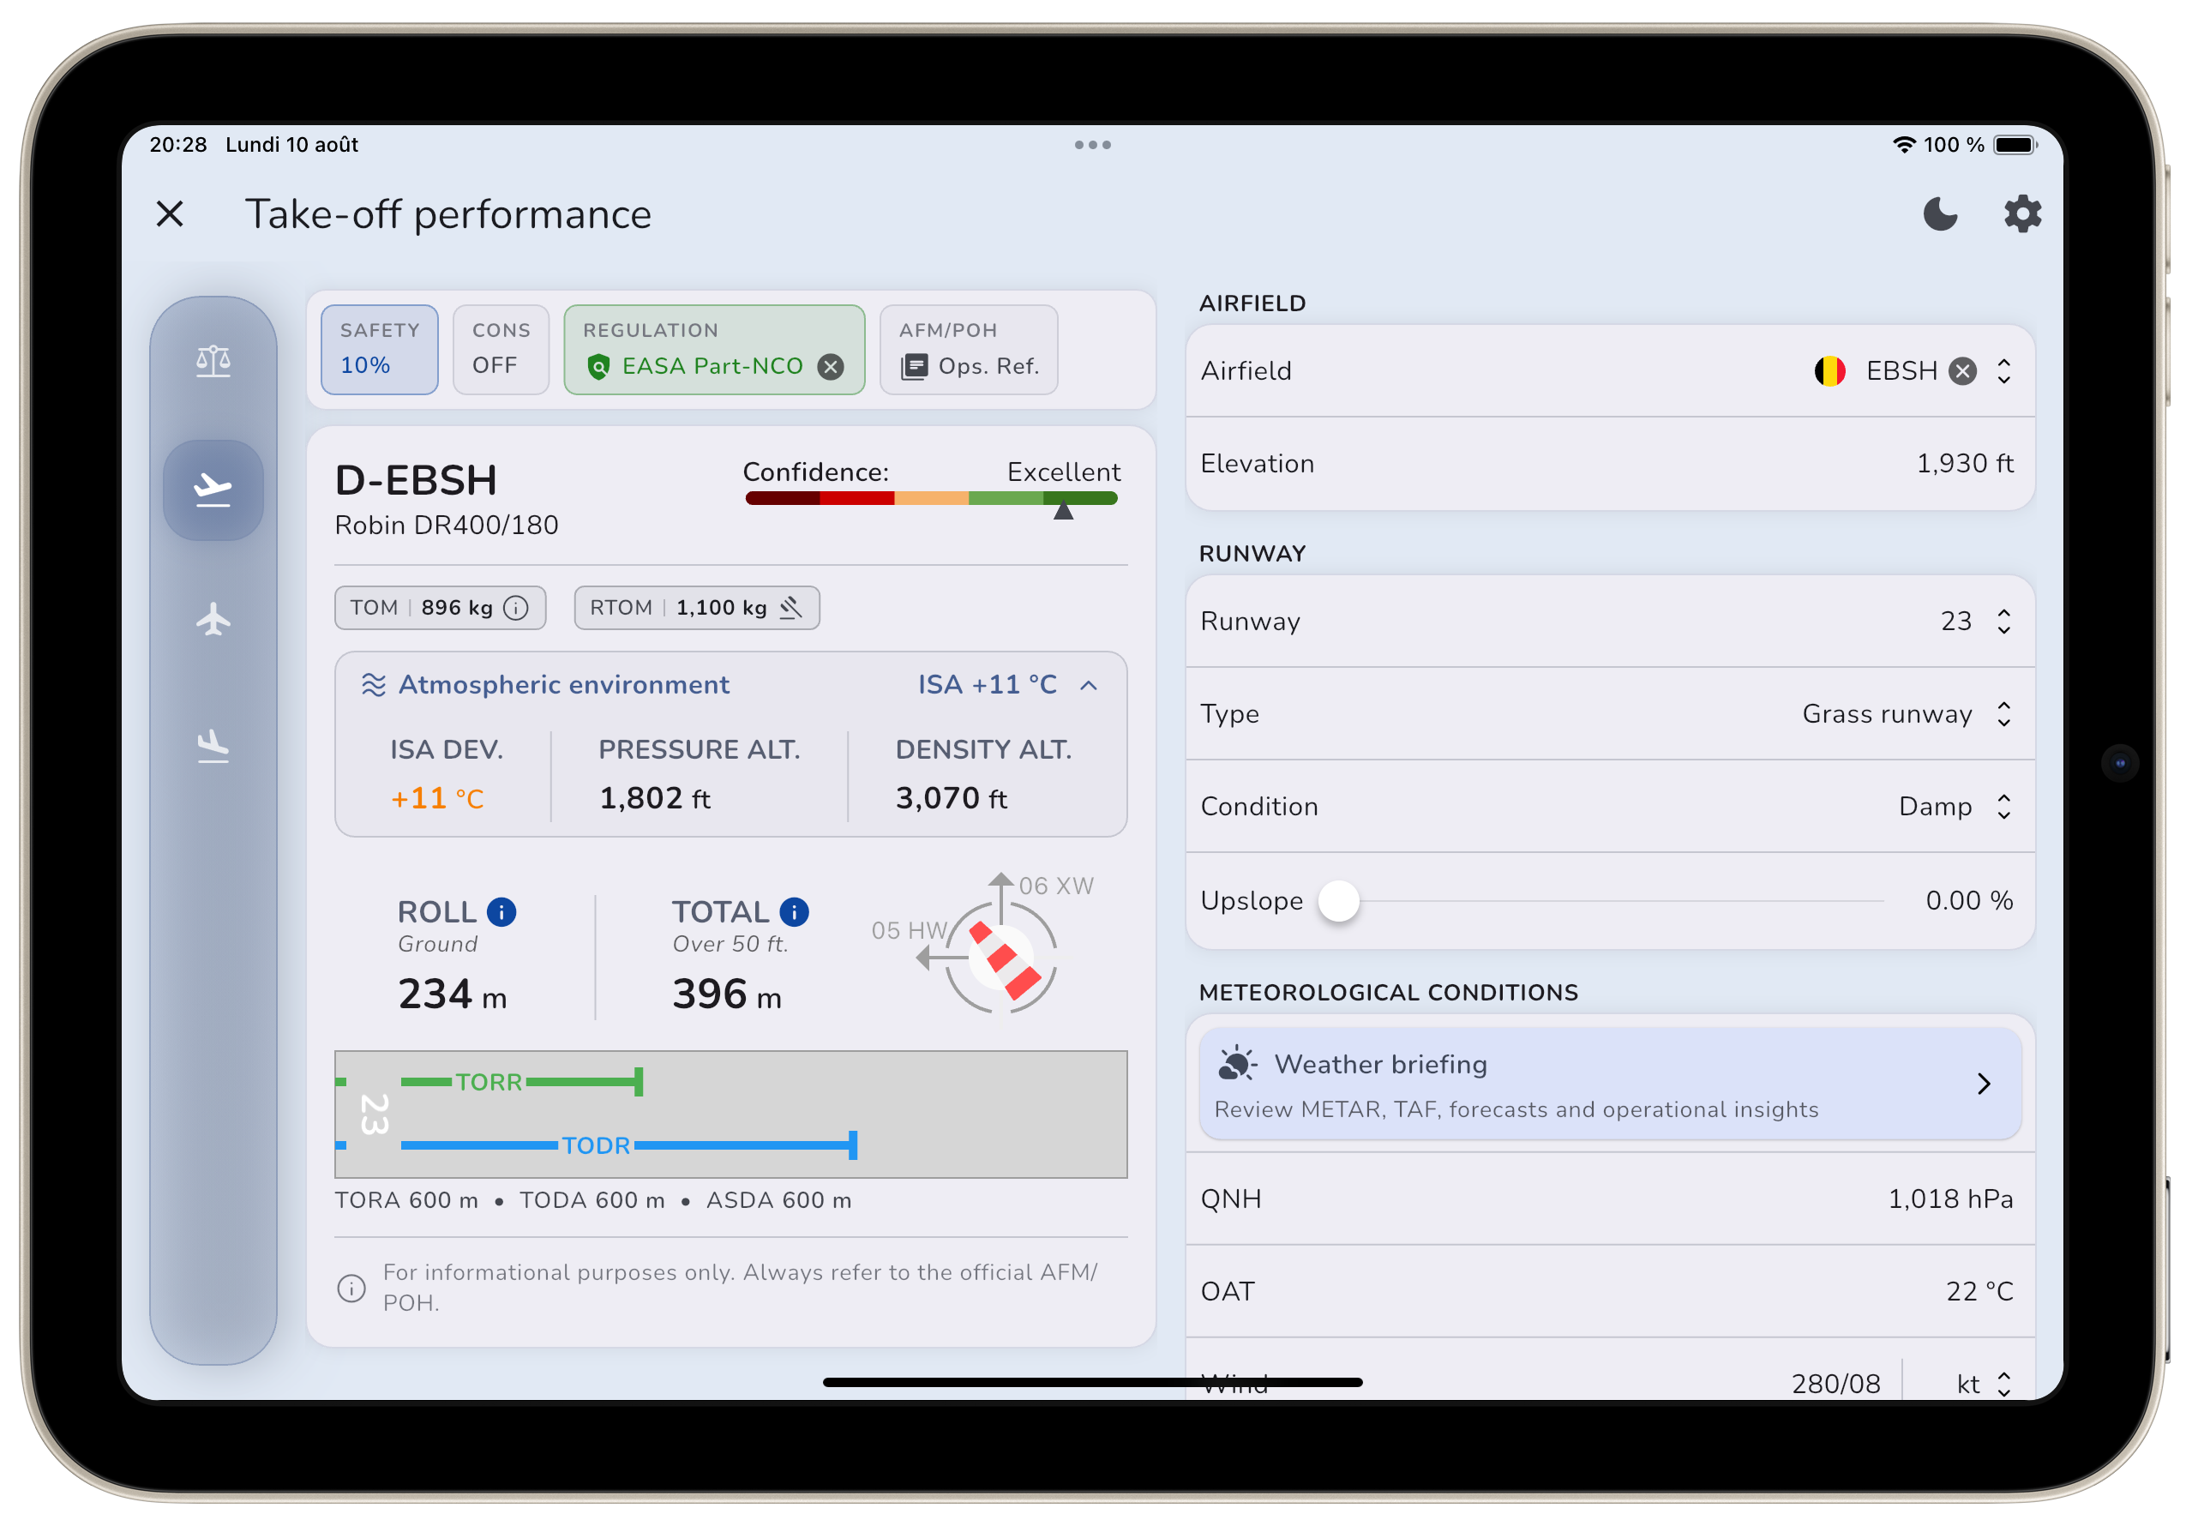Close the Take-off performance screen
This screenshot has height=1526, width=2186.
pos(170,214)
